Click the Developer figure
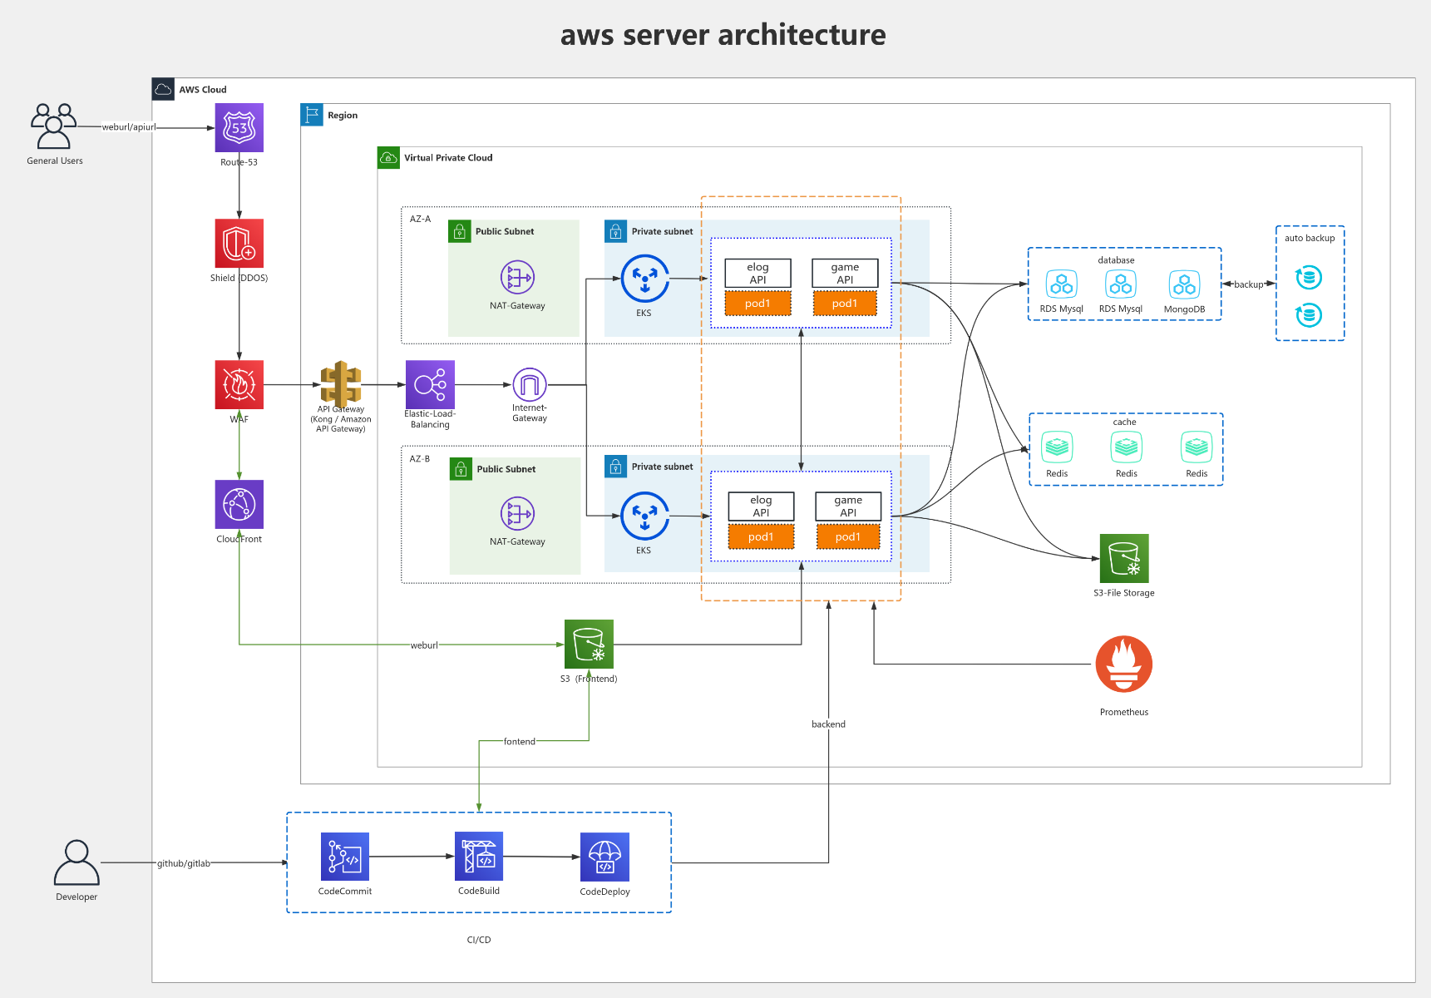The width and height of the screenshot is (1431, 998). point(76,863)
